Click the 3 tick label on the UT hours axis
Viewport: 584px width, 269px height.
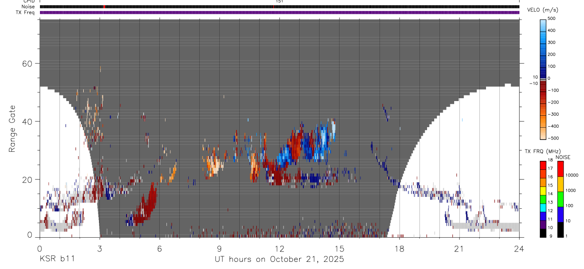(99, 249)
